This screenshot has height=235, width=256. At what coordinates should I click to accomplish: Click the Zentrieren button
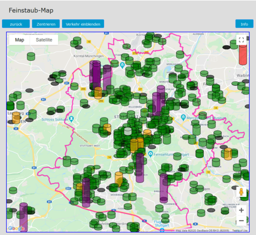[x=46, y=24]
